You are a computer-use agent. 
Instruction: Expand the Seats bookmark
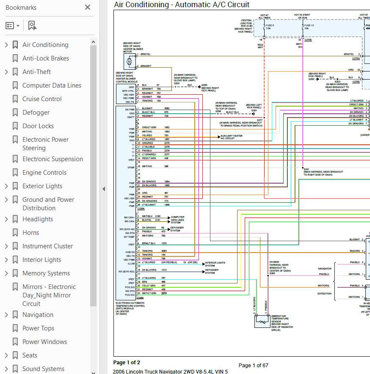point(6,355)
